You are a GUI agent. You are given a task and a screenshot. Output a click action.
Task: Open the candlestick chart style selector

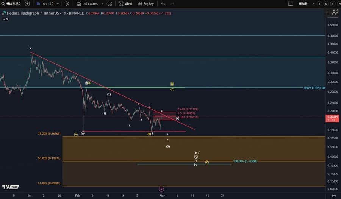(x=67, y=4)
